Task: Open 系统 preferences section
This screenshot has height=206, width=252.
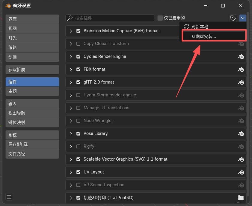Action: point(32,135)
